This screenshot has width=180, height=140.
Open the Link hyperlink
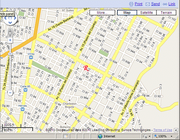(x=172, y=4)
